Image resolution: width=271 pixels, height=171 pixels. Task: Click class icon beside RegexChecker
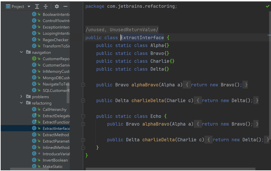[34, 39]
